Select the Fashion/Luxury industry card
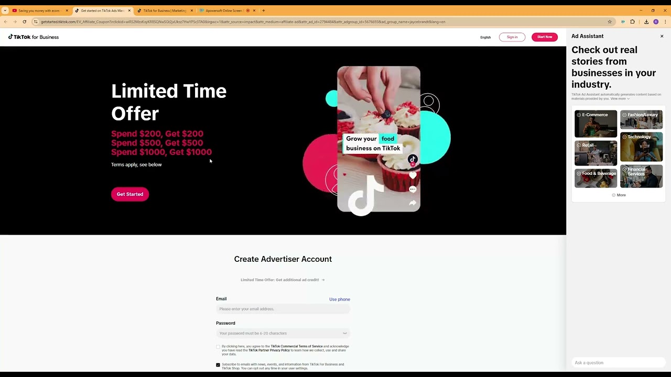Image resolution: width=671 pixels, height=377 pixels. pos(641,119)
